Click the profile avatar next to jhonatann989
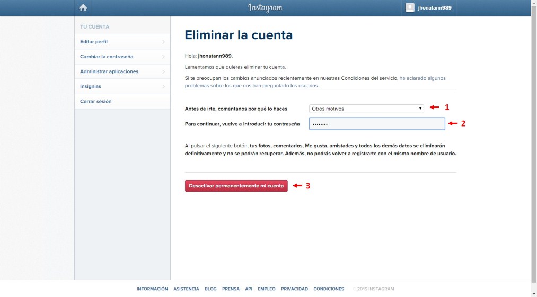The image size is (537, 297). point(410,8)
